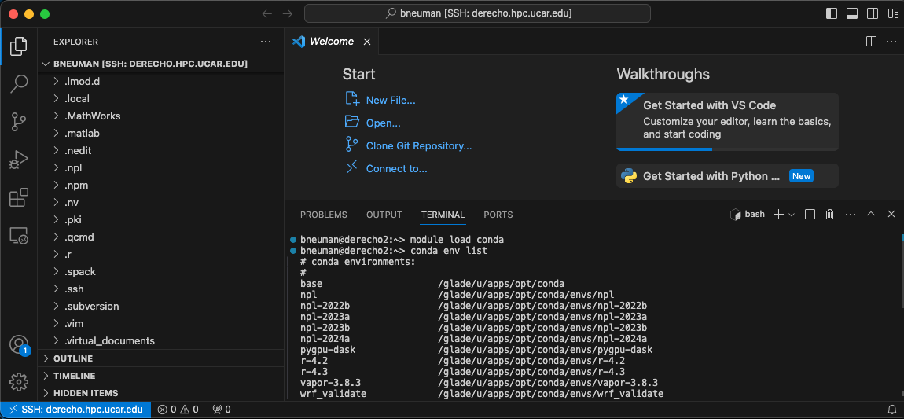This screenshot has height=419, width=904.
Task: Switch to the PORTS tab
Action: click(x=498, y=215)
